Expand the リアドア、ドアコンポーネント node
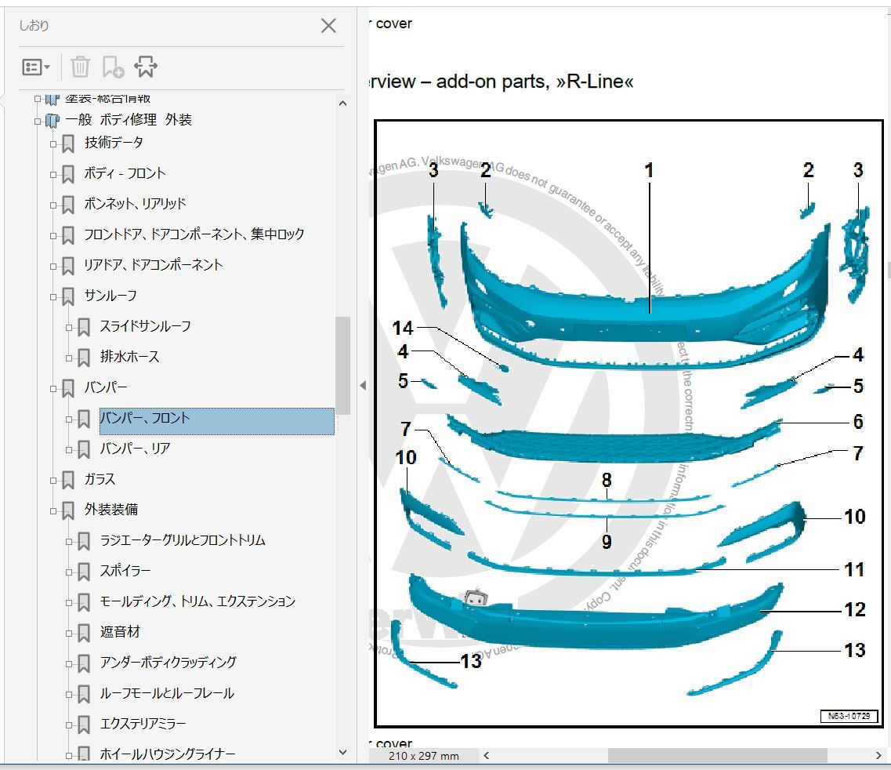 coord(53,266)
